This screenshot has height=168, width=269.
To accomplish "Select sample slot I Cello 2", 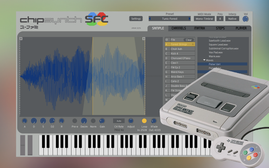I will pos(180,81).
